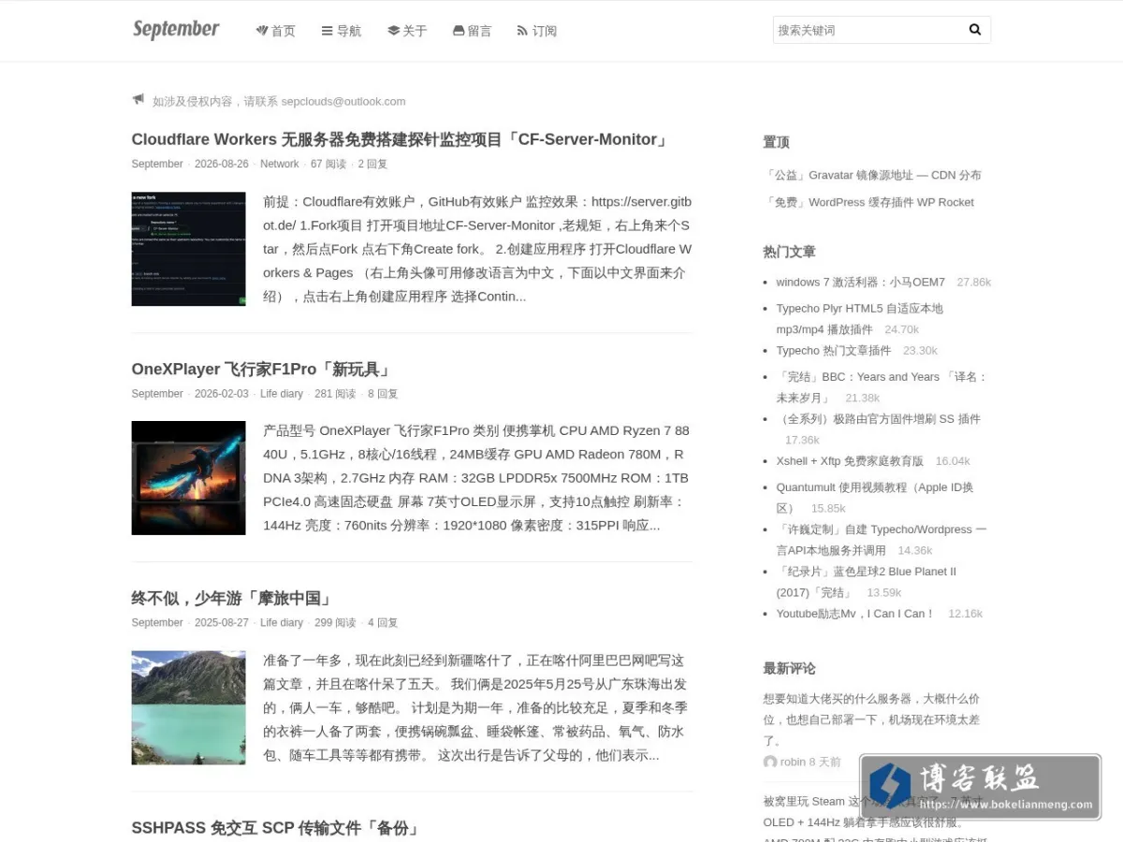
Task: Open windows 7 激活利器 popular article
Action: (860, 282)
